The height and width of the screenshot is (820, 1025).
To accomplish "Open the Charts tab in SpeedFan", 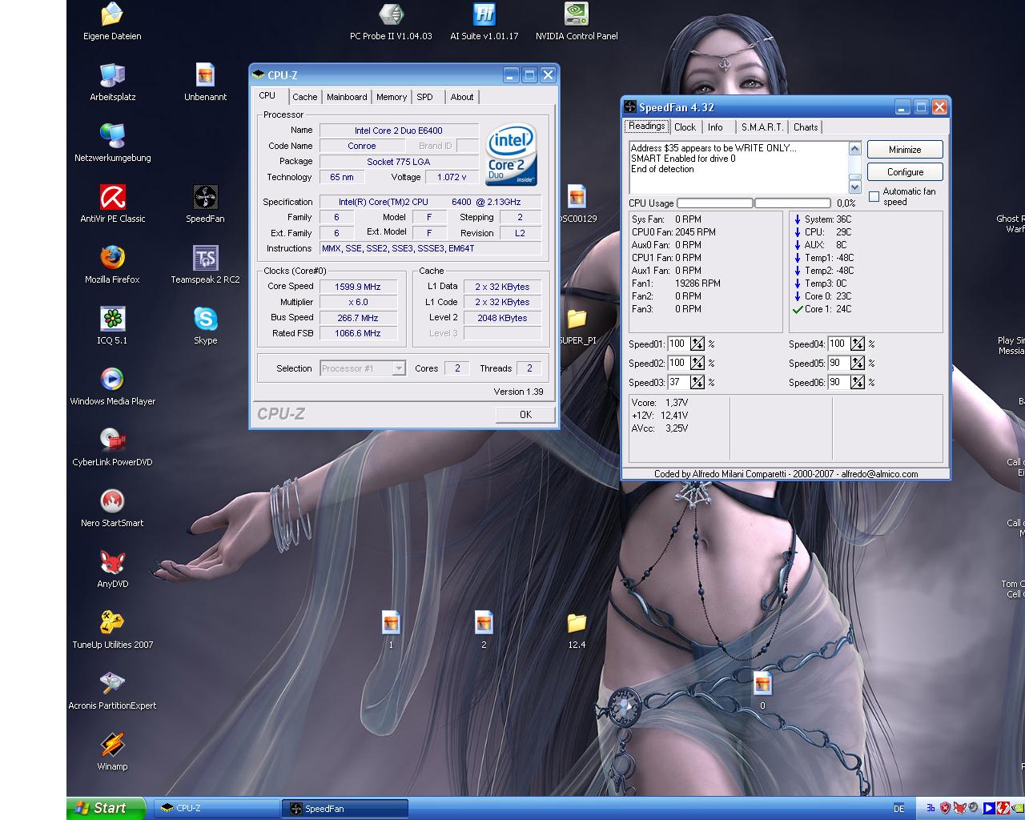I will point(806,127).
